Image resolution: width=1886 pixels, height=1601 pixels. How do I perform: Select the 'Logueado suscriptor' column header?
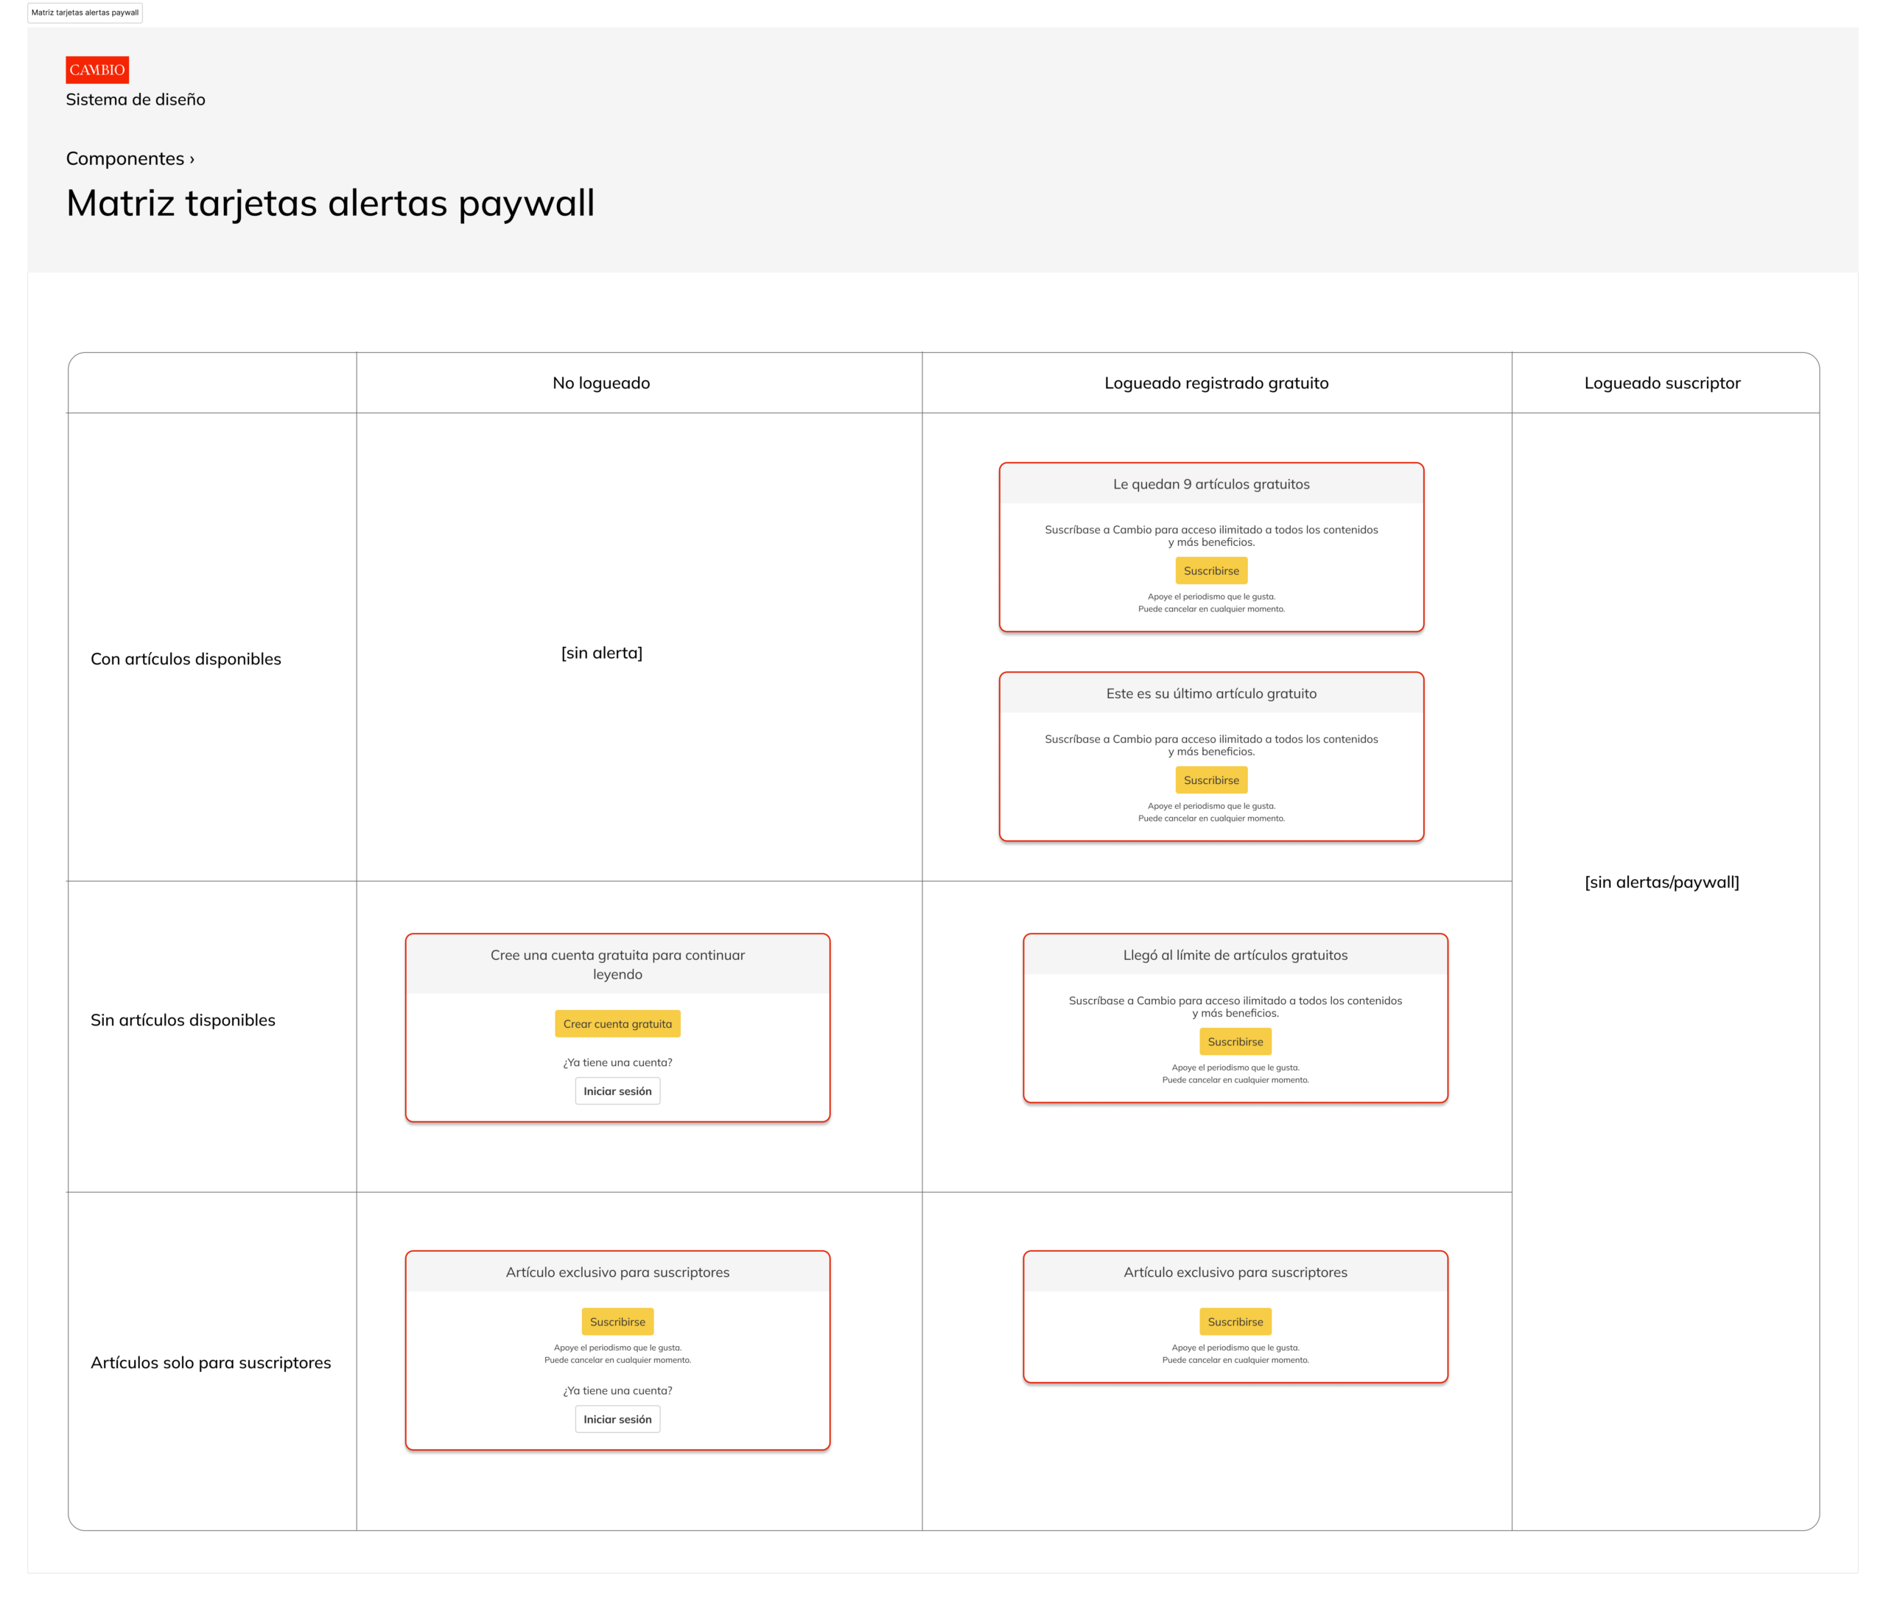pyautogui.click(x=1662, y=383)
